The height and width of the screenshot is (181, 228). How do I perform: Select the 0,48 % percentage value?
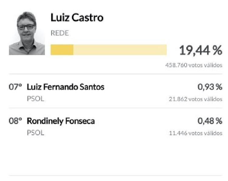[x=210, y=121]
